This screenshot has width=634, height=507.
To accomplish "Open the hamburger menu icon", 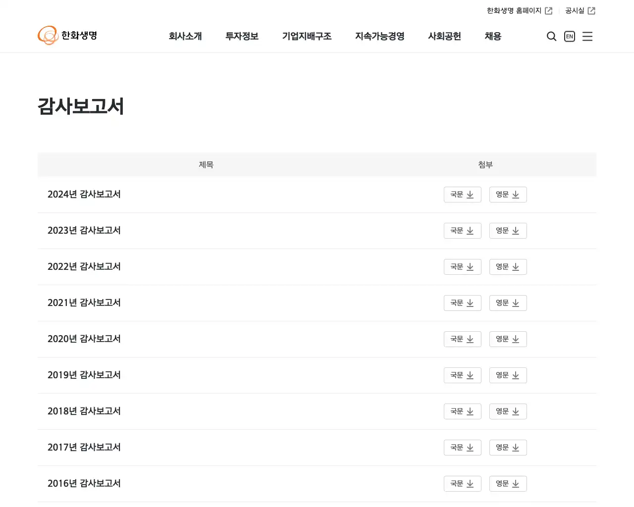I will (x=587, y=36).
